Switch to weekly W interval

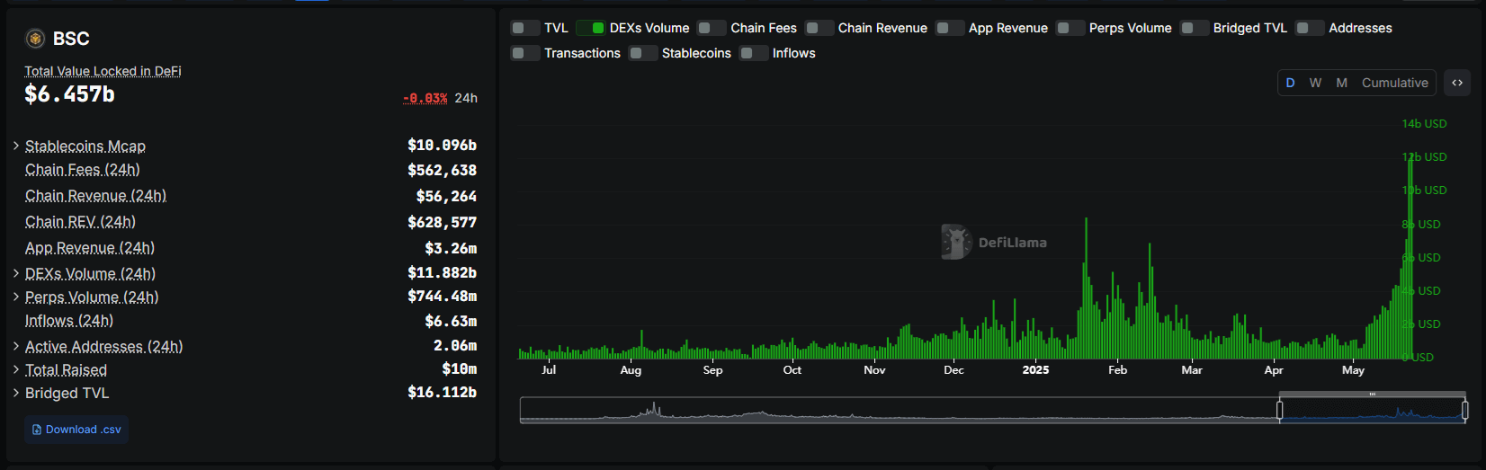[1315, 83]
